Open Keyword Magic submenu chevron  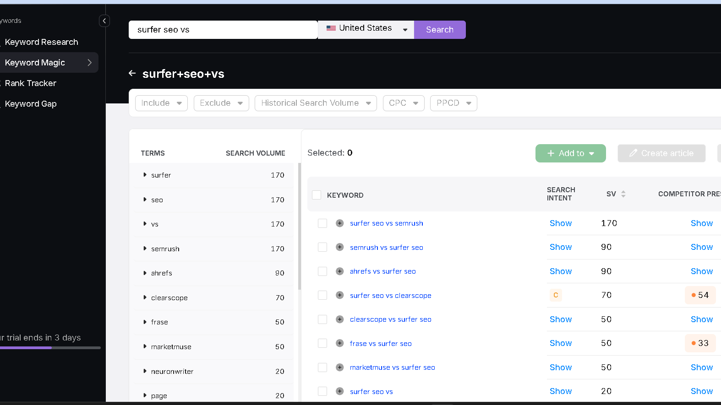(x=90, y=63)
